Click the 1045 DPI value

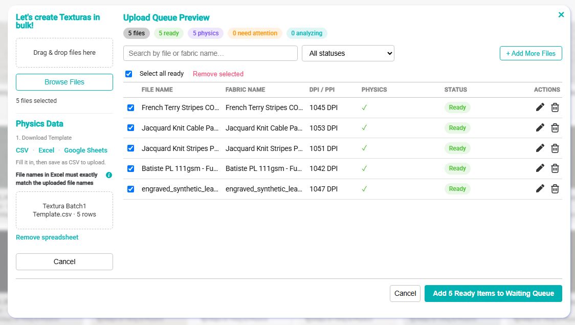[x=323, y=107]
